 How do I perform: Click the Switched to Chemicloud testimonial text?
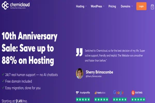(x=115, y=56)
